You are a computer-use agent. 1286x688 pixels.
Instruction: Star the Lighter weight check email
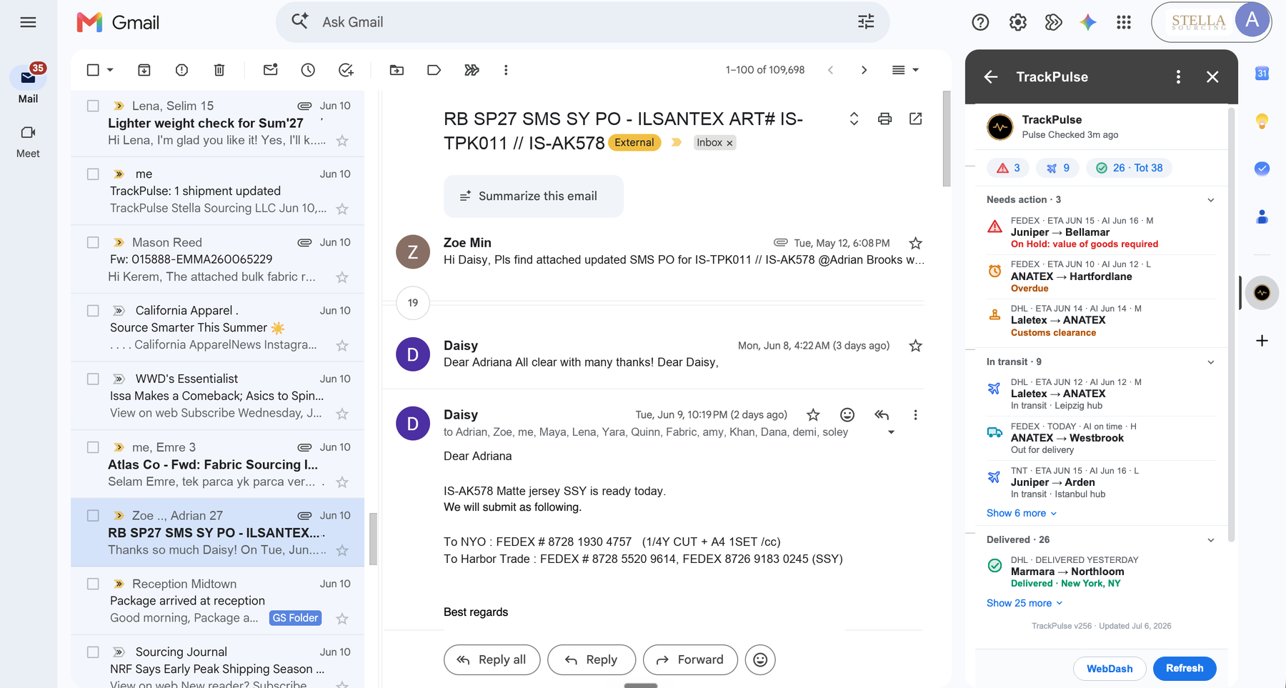pos(342,141)
